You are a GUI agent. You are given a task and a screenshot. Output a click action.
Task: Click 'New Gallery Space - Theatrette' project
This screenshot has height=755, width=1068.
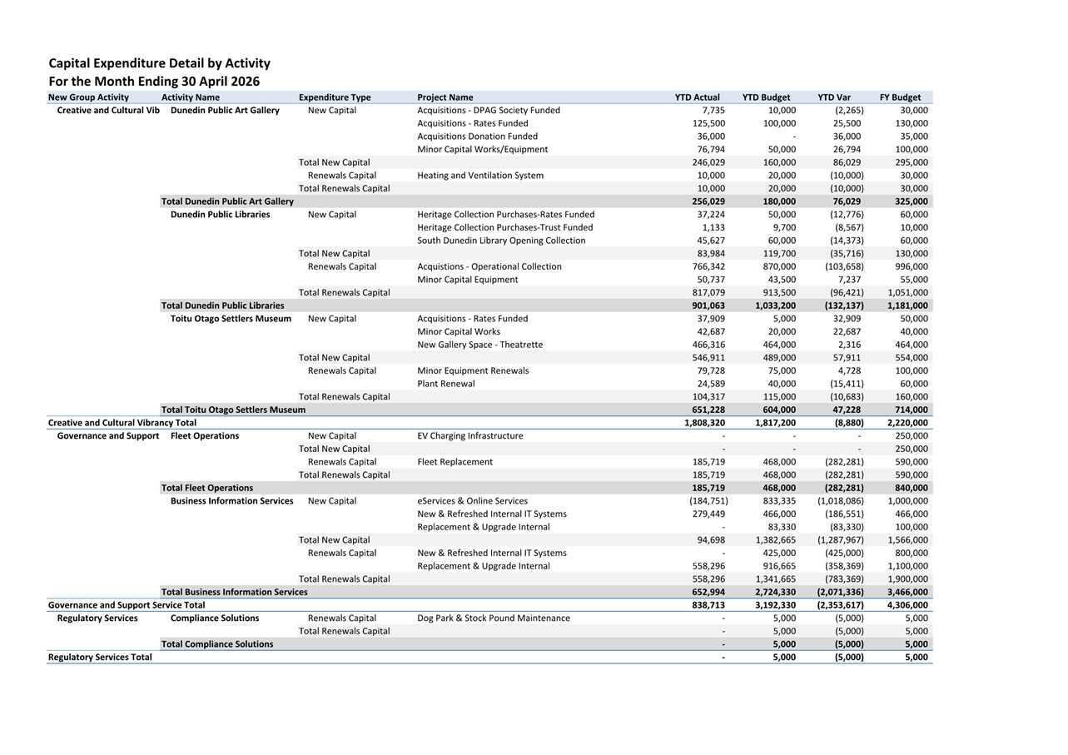[479, 345]
